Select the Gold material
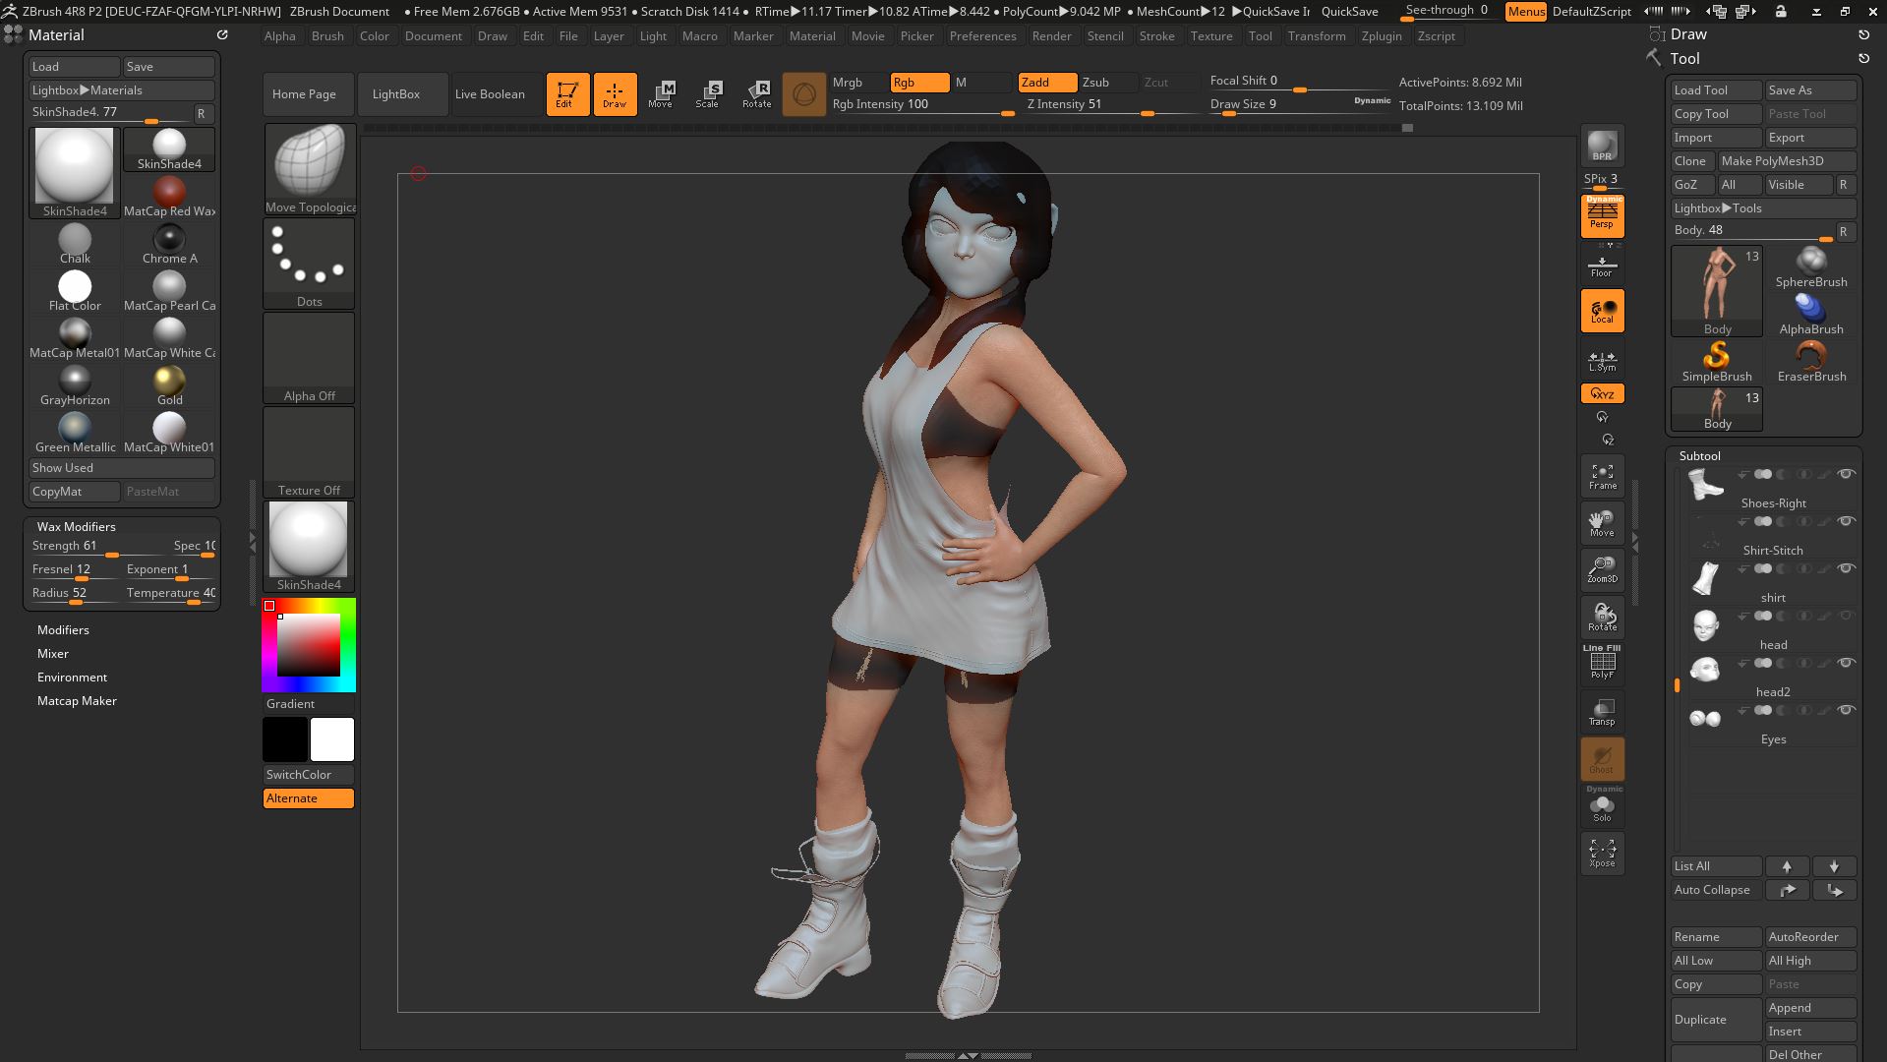Viewport: 1887px width, 1062px height. [x=169, y=385]
